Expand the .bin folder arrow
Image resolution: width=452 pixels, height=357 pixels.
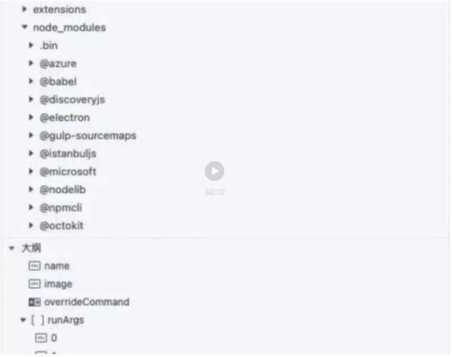click(x=31, y=45)
